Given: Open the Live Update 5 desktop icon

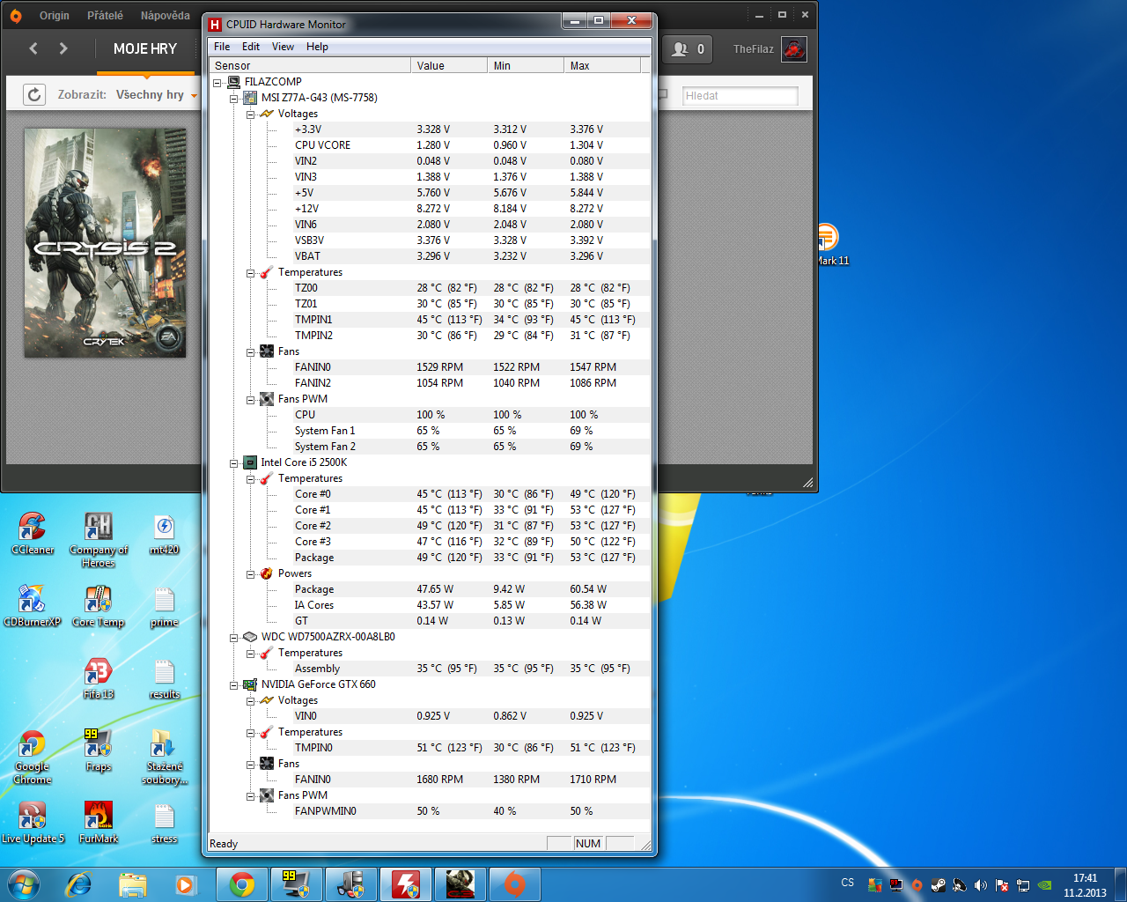Looking at the screenshot, I should [x=33, y=823].
